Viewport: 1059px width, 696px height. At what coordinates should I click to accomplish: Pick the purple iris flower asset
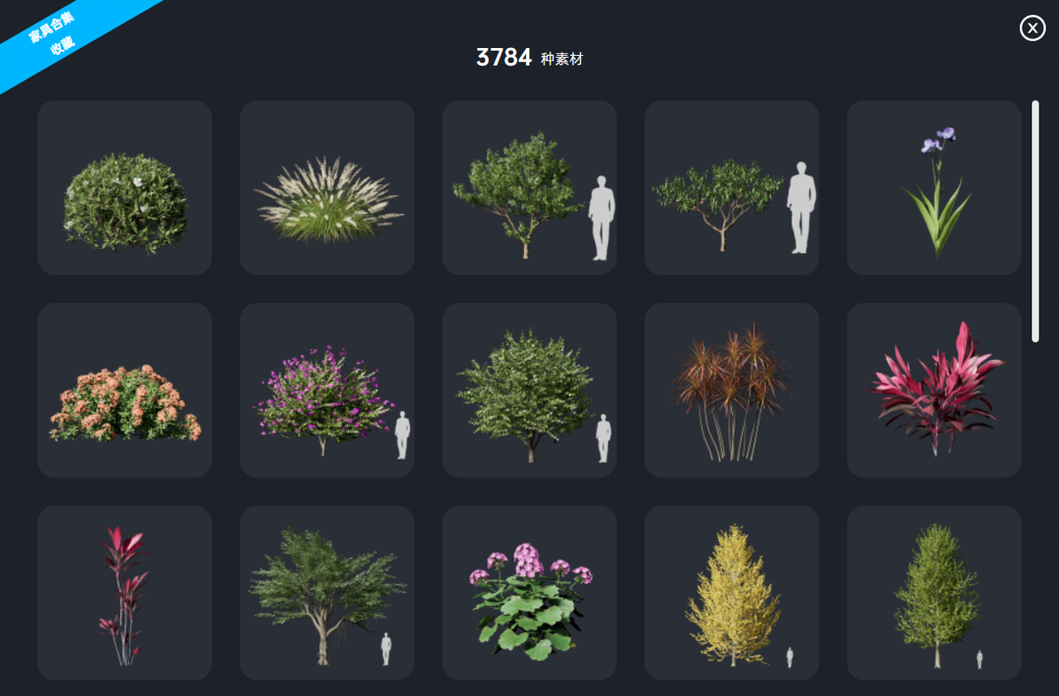click(934, 188)
